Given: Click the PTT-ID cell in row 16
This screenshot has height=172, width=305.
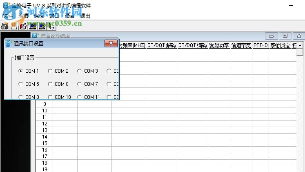Looking at the screenshot, I should tap(260, 150).
